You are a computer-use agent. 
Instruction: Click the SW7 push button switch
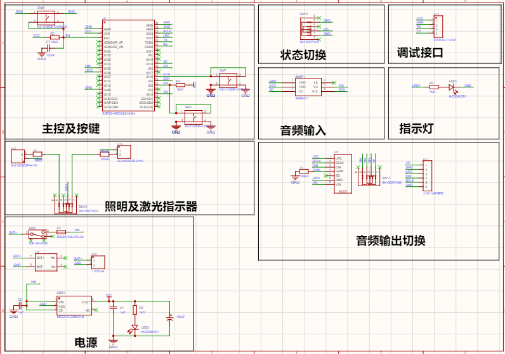[x=228, y=80]
